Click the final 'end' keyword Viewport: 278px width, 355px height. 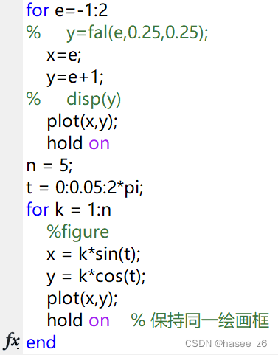click(x=41, y=342)
